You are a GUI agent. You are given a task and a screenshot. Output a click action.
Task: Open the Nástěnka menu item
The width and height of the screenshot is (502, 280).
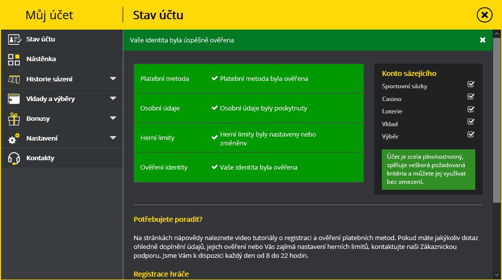click(x=62, y=59)
